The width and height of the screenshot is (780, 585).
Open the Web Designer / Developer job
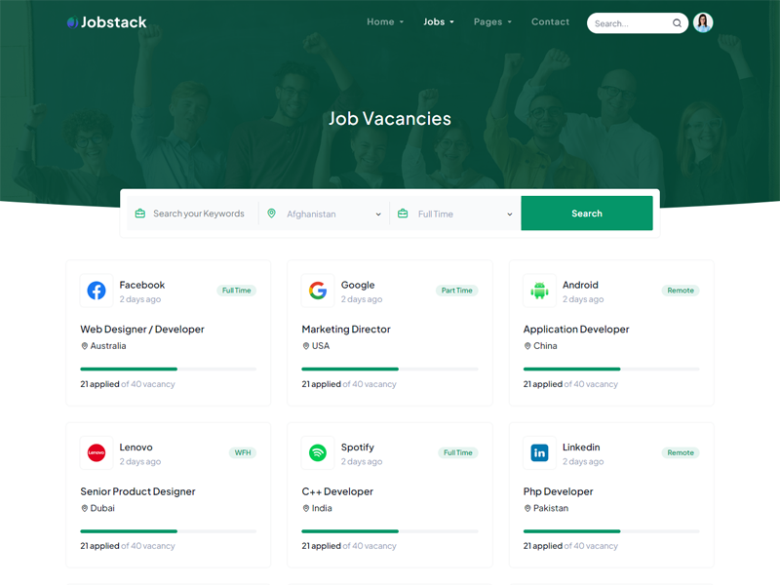pos(142,330)
